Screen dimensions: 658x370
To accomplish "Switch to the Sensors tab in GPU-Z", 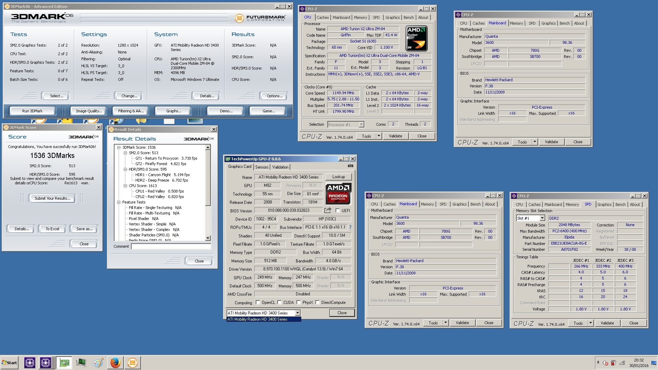I will pos(262,167).
